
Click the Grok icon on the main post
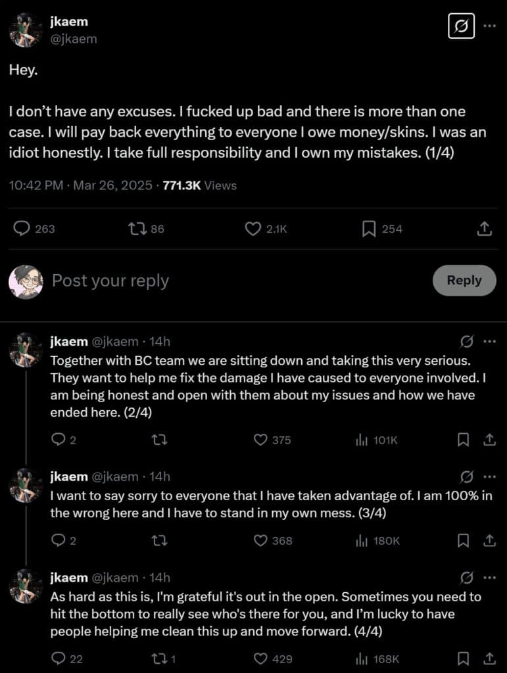coord(461,27)
